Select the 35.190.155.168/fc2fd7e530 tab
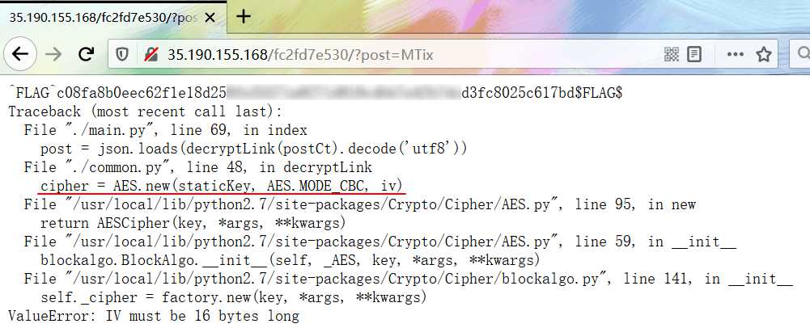This screenshot has height=328, width=810. [101, 16]
